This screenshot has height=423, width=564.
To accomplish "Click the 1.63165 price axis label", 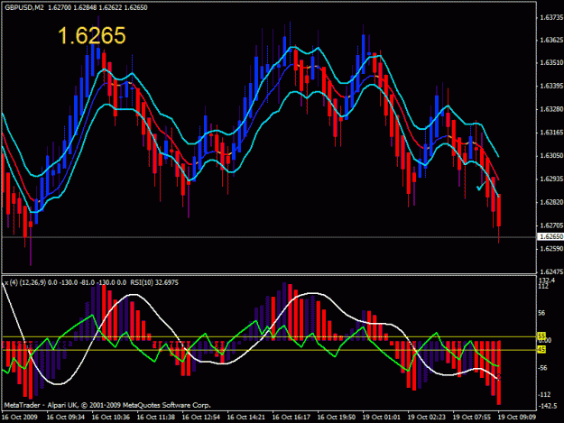I will [551, 133].
